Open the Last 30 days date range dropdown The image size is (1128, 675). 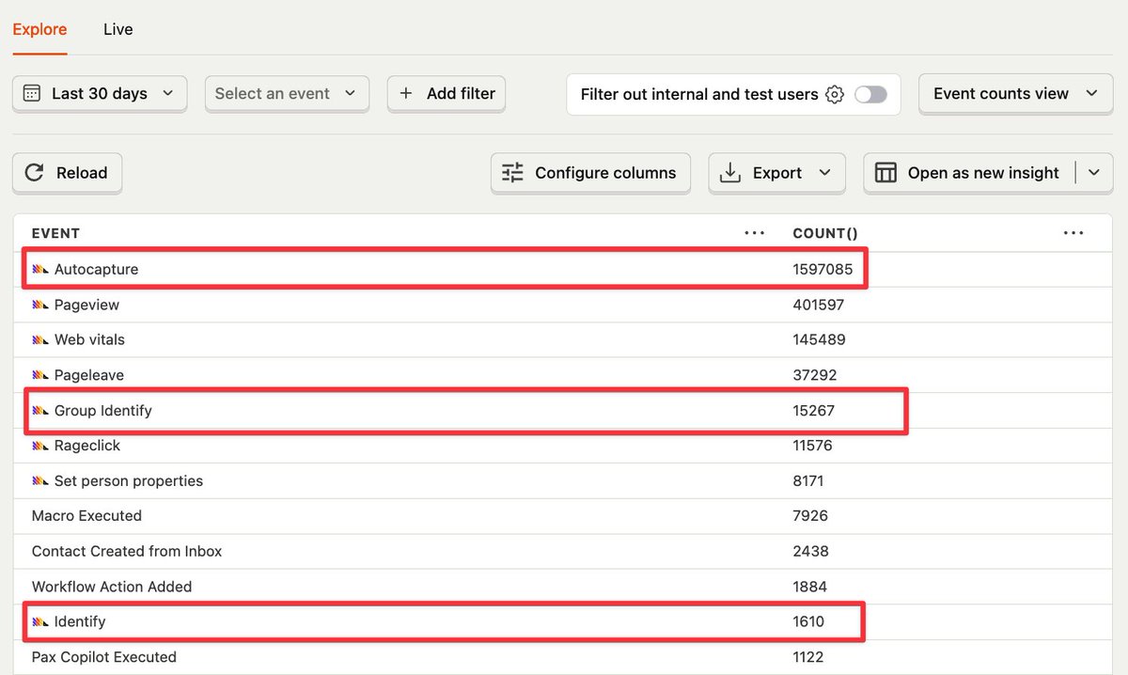(100, 93)
